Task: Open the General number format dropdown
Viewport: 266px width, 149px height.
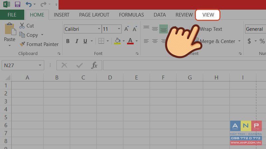Action: [255, 29]
